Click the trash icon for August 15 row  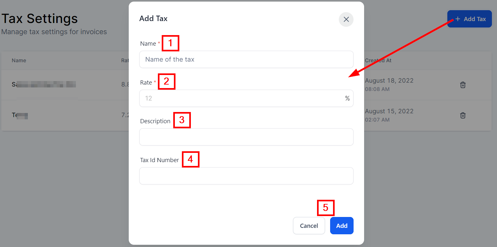point(463,115)
